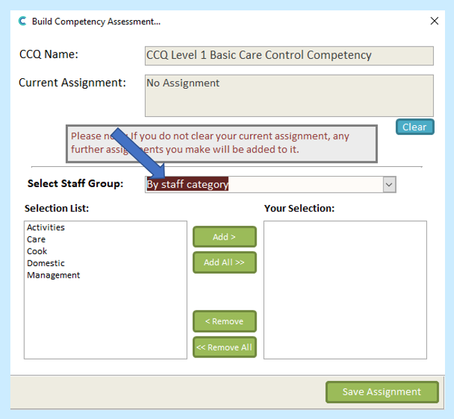Click the dialog title 'Build Competency Assessment...'

[x=96, y=21]
